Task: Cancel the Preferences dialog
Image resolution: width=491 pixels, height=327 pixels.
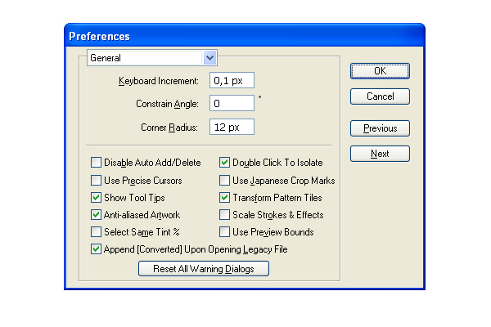Action: coord(380,96)
